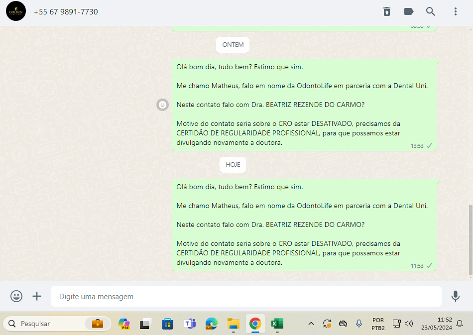Click the 11:53 timestamp on today's message
This screenshot has width=473, height=335.
coord(417,266)
